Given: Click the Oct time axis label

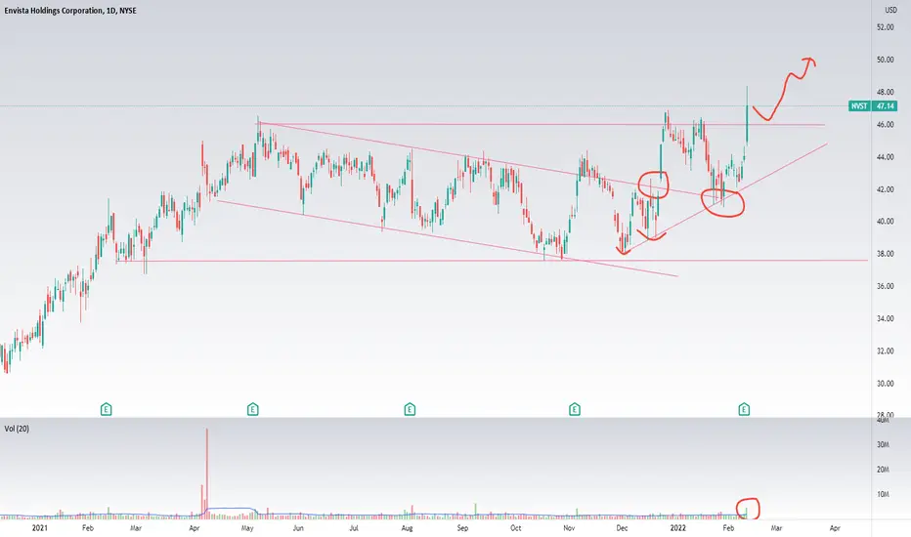Looking at the screenshot, I should 515,528.
